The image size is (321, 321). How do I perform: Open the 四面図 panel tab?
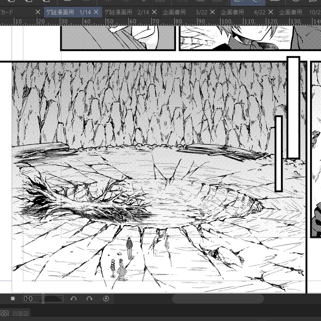[x=21, y=314]
